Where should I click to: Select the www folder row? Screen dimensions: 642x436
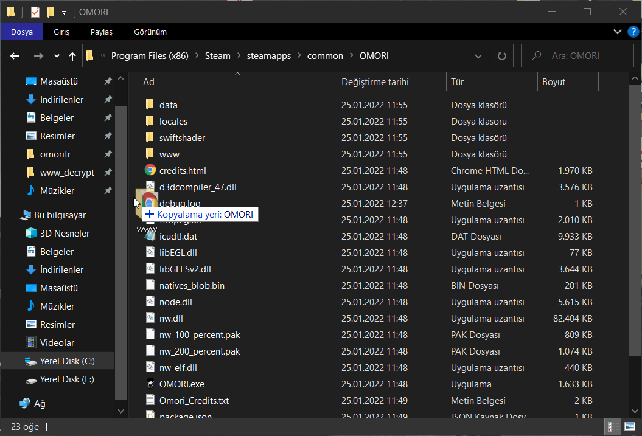pos(369,154)
